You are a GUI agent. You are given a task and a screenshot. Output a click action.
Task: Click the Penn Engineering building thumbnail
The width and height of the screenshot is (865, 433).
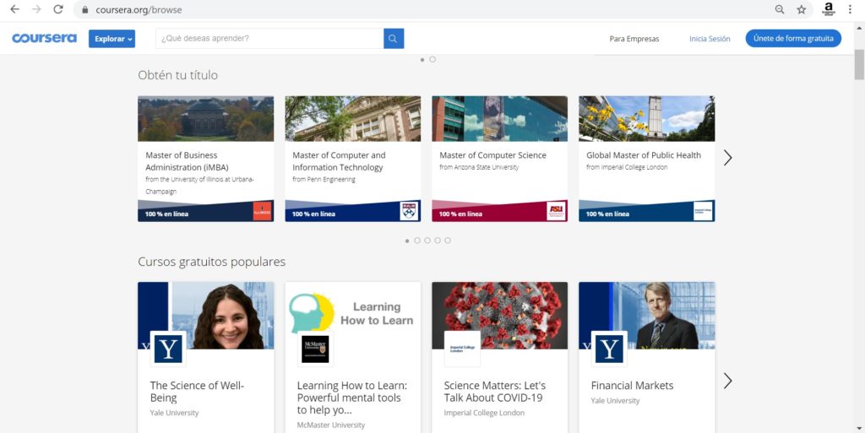[352, 119]
